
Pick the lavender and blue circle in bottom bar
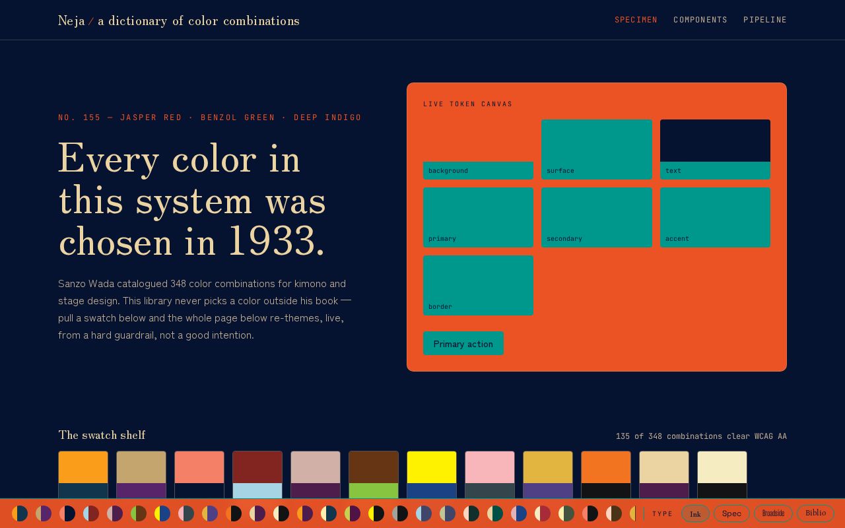(519, 513)
